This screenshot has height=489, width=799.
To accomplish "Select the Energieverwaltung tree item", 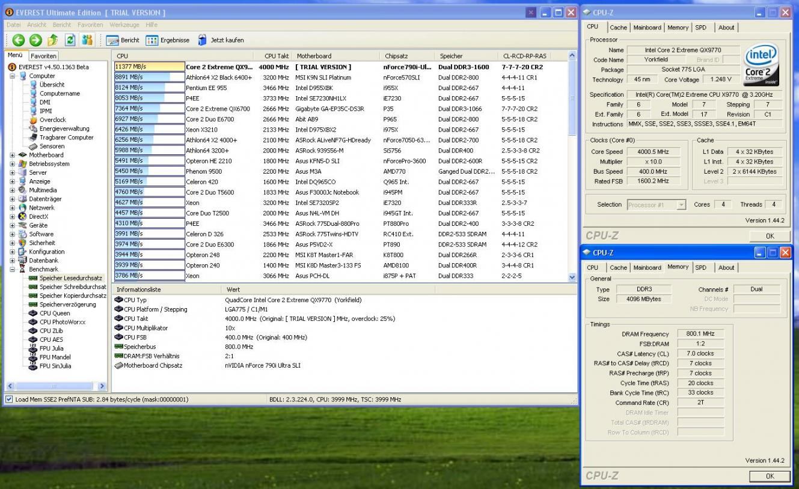I will click(64, 129).
